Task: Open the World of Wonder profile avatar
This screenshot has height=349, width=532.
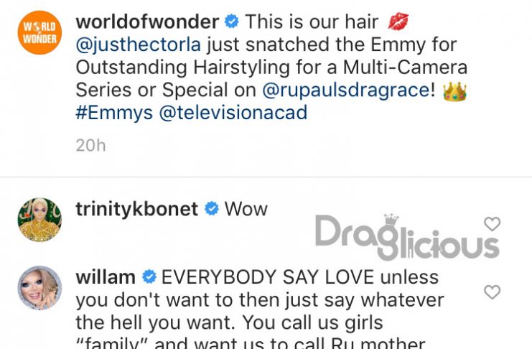Action: click(x=39, y=32)
